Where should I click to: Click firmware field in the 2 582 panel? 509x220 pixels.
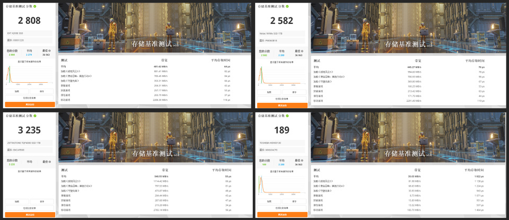(282, 41)
